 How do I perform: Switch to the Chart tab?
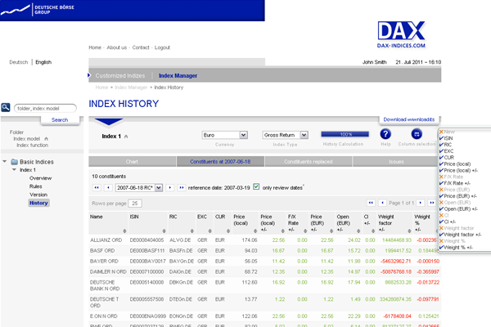click(132, 162)
